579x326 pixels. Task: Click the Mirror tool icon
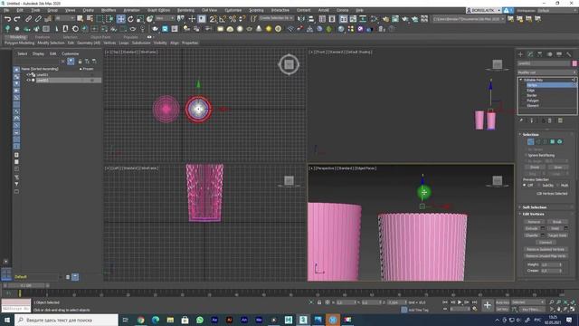301,18
